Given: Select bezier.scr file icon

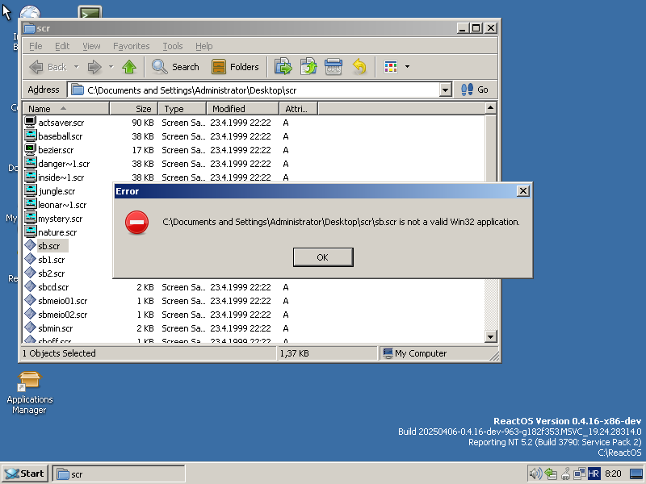Looking at the screenshot, I should [x=31, y=149].
